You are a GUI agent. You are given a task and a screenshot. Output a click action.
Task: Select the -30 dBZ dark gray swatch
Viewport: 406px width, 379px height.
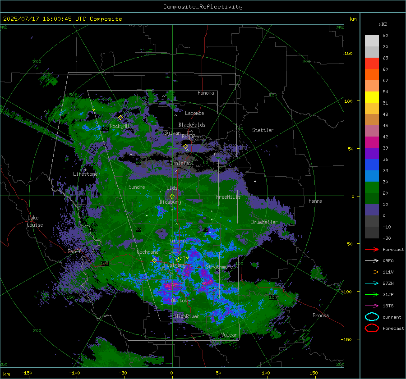[x=372, y=233]
